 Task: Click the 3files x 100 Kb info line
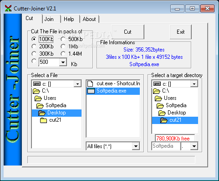144,57
